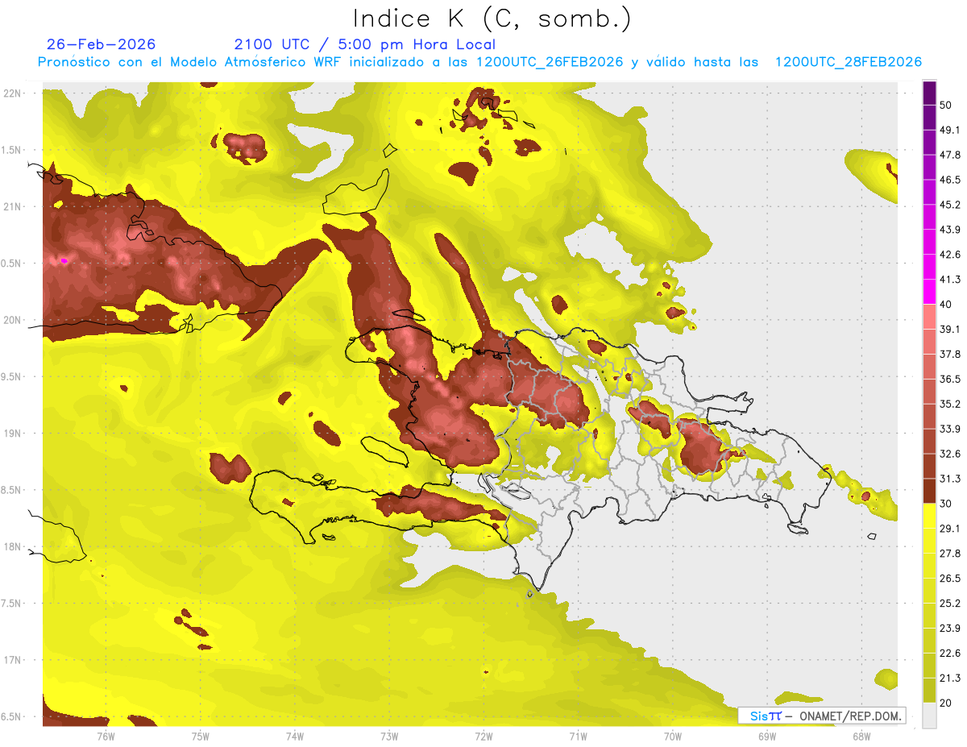Click the '49.1' color scale value
Screen dimensions: 967x747
[950, 130]
